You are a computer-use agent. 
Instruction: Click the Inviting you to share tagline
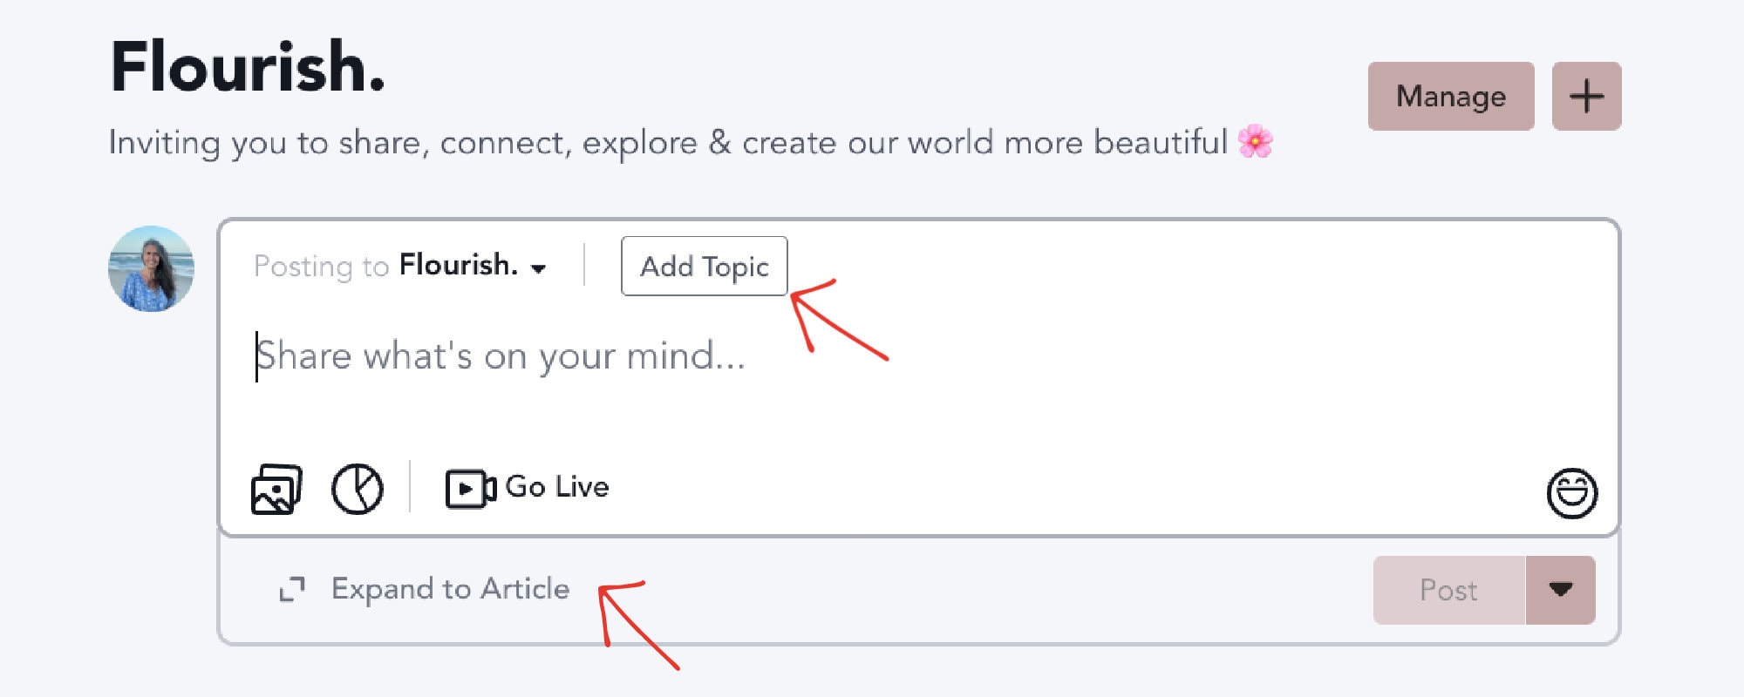pos(668,143)
